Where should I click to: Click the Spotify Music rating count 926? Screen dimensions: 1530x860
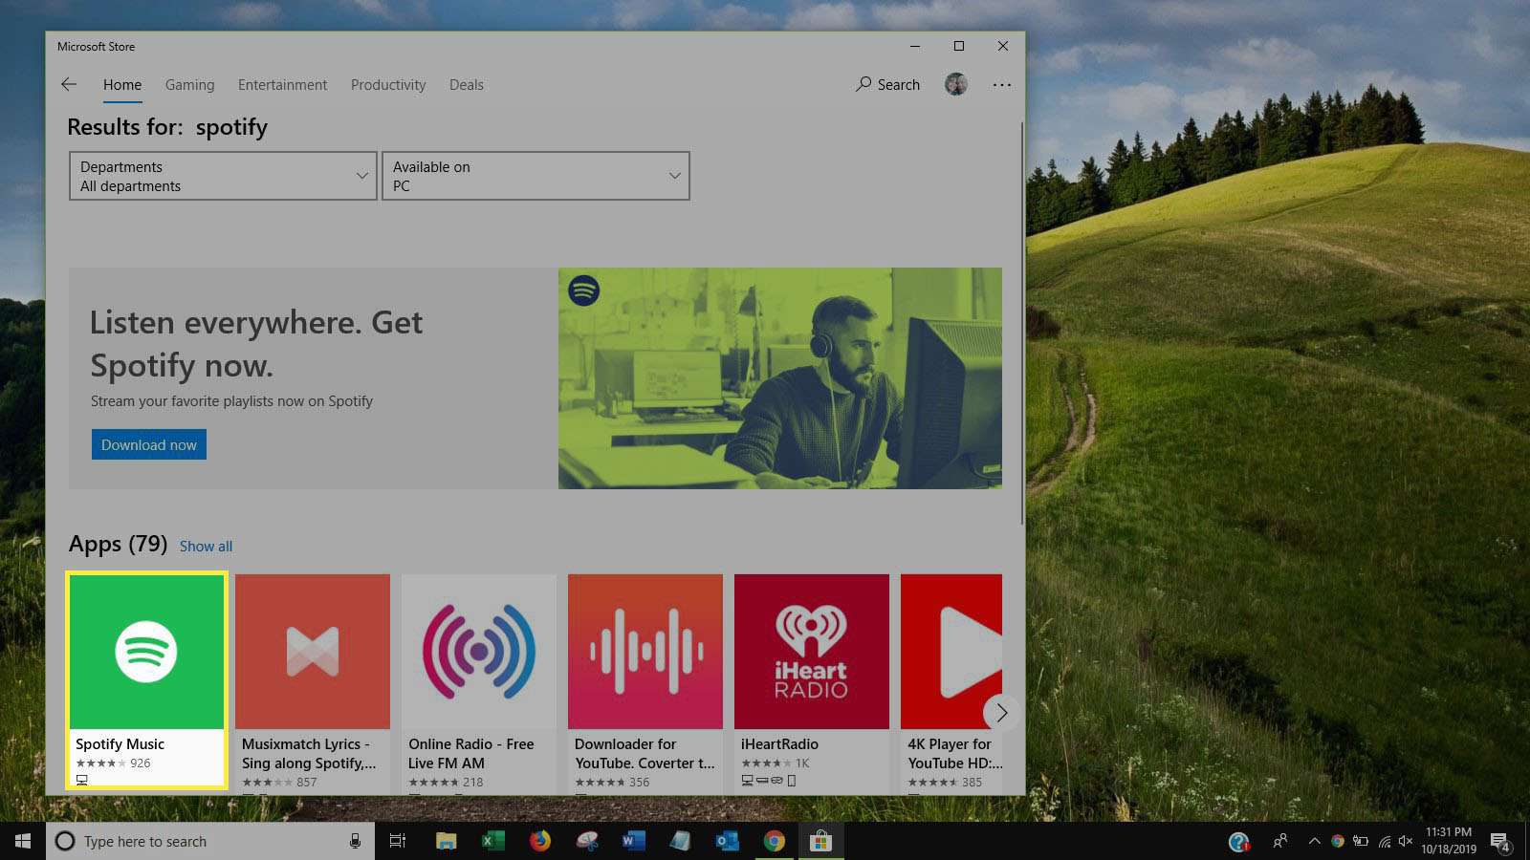pos(141,763)
